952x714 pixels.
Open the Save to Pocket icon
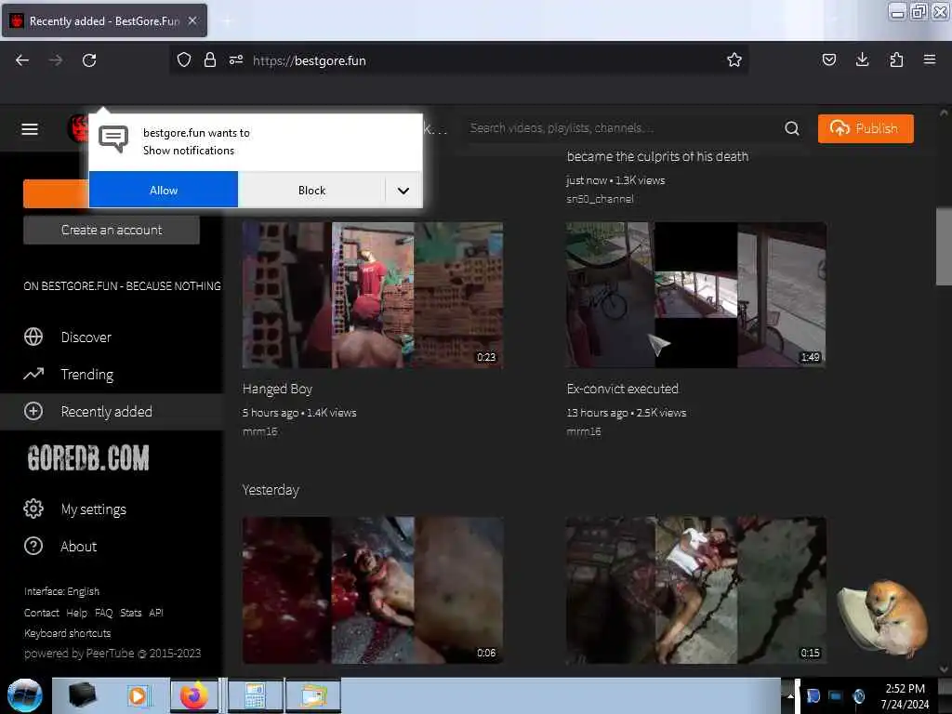click(x=828, y=59)
